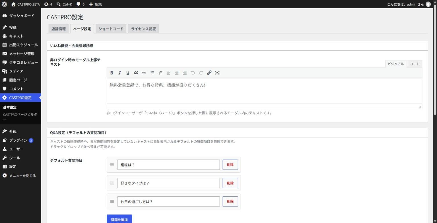Click the 休日の過ごし方は？ question input field
The width and height of the screenshot is (437, 223).
(168, 202)
